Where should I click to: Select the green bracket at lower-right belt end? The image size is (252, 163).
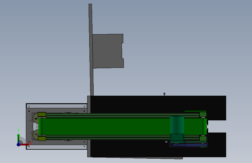tap(203, 138)
